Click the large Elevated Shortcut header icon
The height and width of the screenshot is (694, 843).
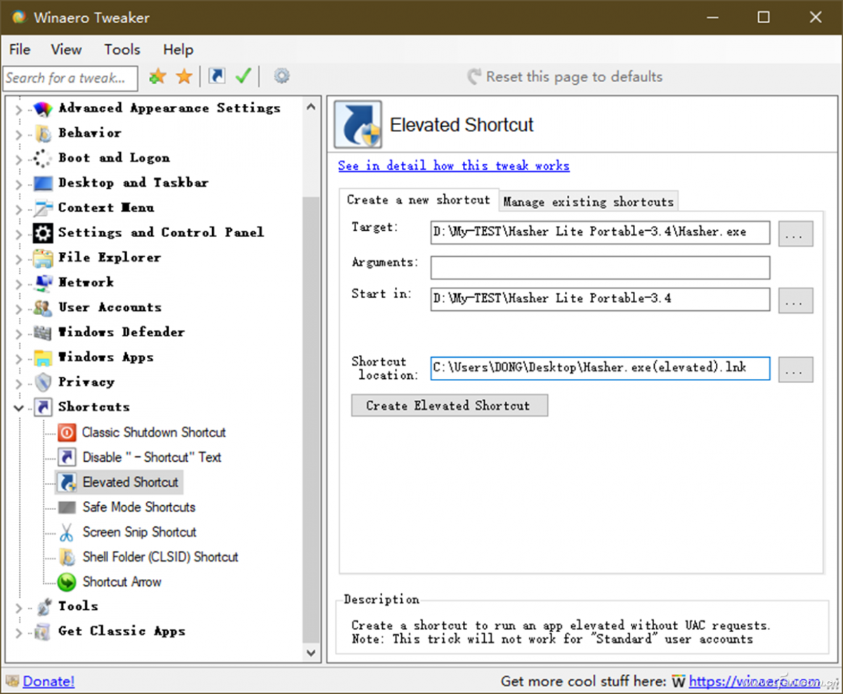tap(358, 124)
